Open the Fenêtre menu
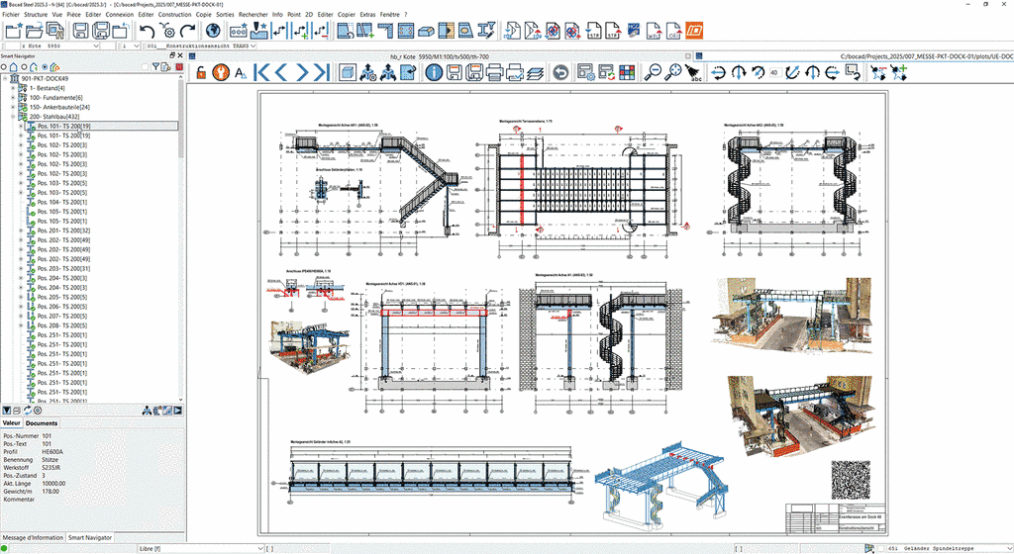Viewport: 1014px width, 554px height. 389,14
